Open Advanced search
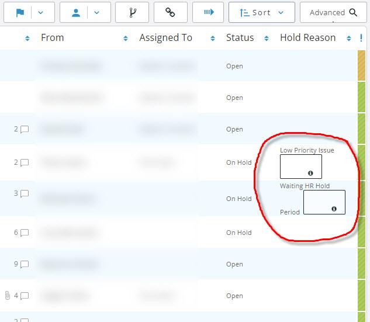Screen dimensions: 370x322 [334, 12]
